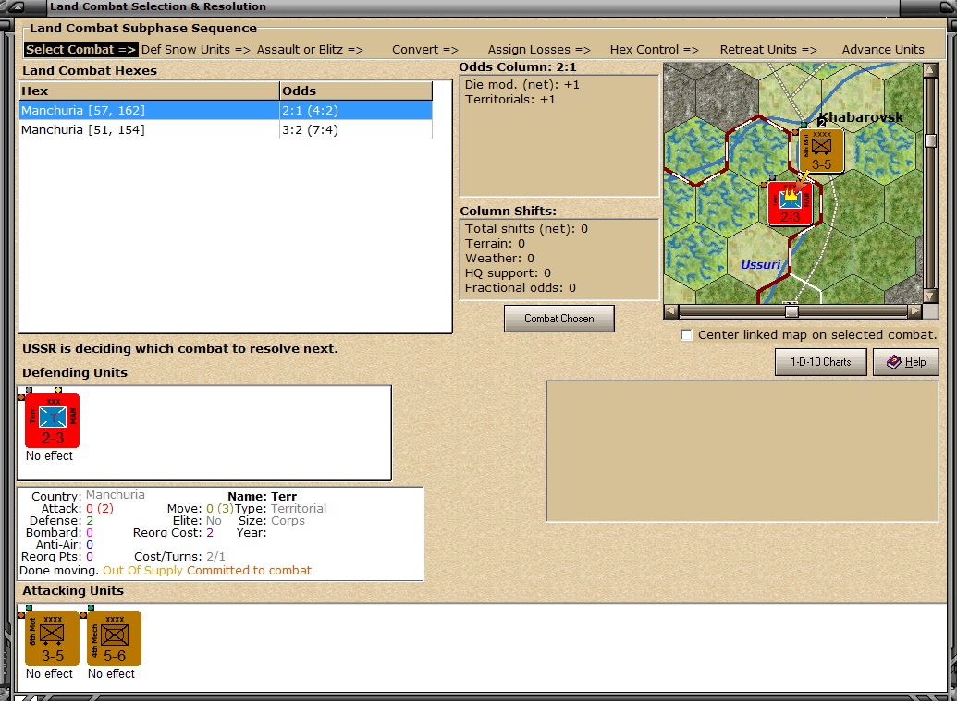Image resolution: width=957 pixels, height=701 pixels.
Task: Select the 6th Mot 3-5 attacking unit
Action: coord(52,638)
